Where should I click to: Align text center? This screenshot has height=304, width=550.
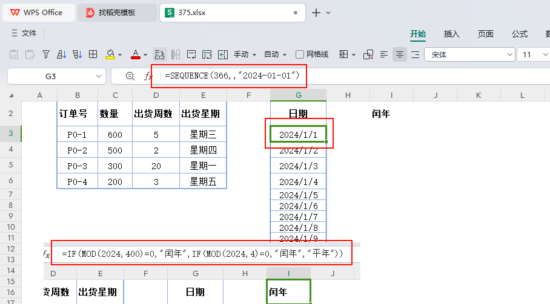click(x=400, y=54)
